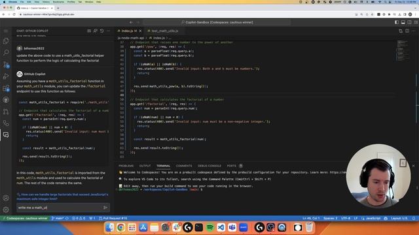Open Spotify from the dock
Image resolution: width=419 pixels, height=235 pixels.
point(209,227)
